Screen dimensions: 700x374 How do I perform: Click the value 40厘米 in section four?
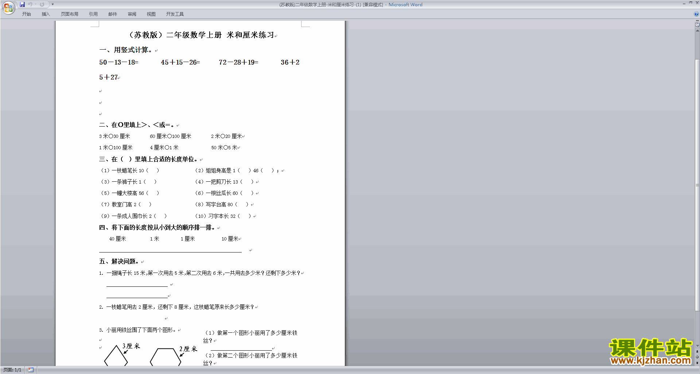[x=118, y=239]
